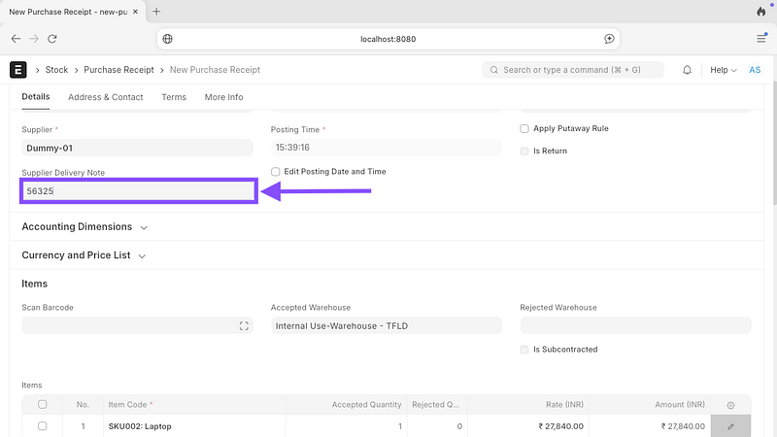Open the Help dropdown menu
Viewport: 777px width, 437px height.
click(x=723, y=70)
